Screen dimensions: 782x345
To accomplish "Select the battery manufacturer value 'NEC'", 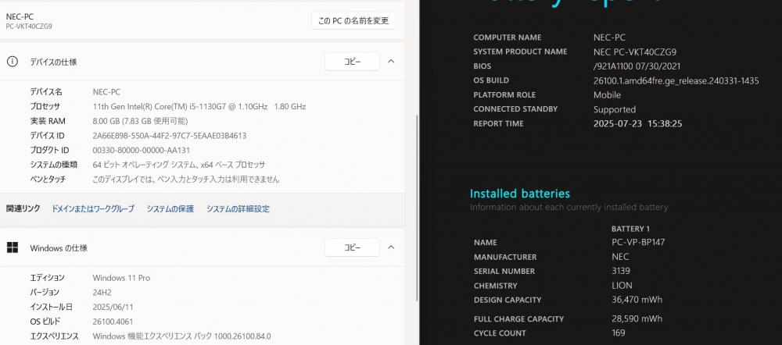I will pos(620,257).
